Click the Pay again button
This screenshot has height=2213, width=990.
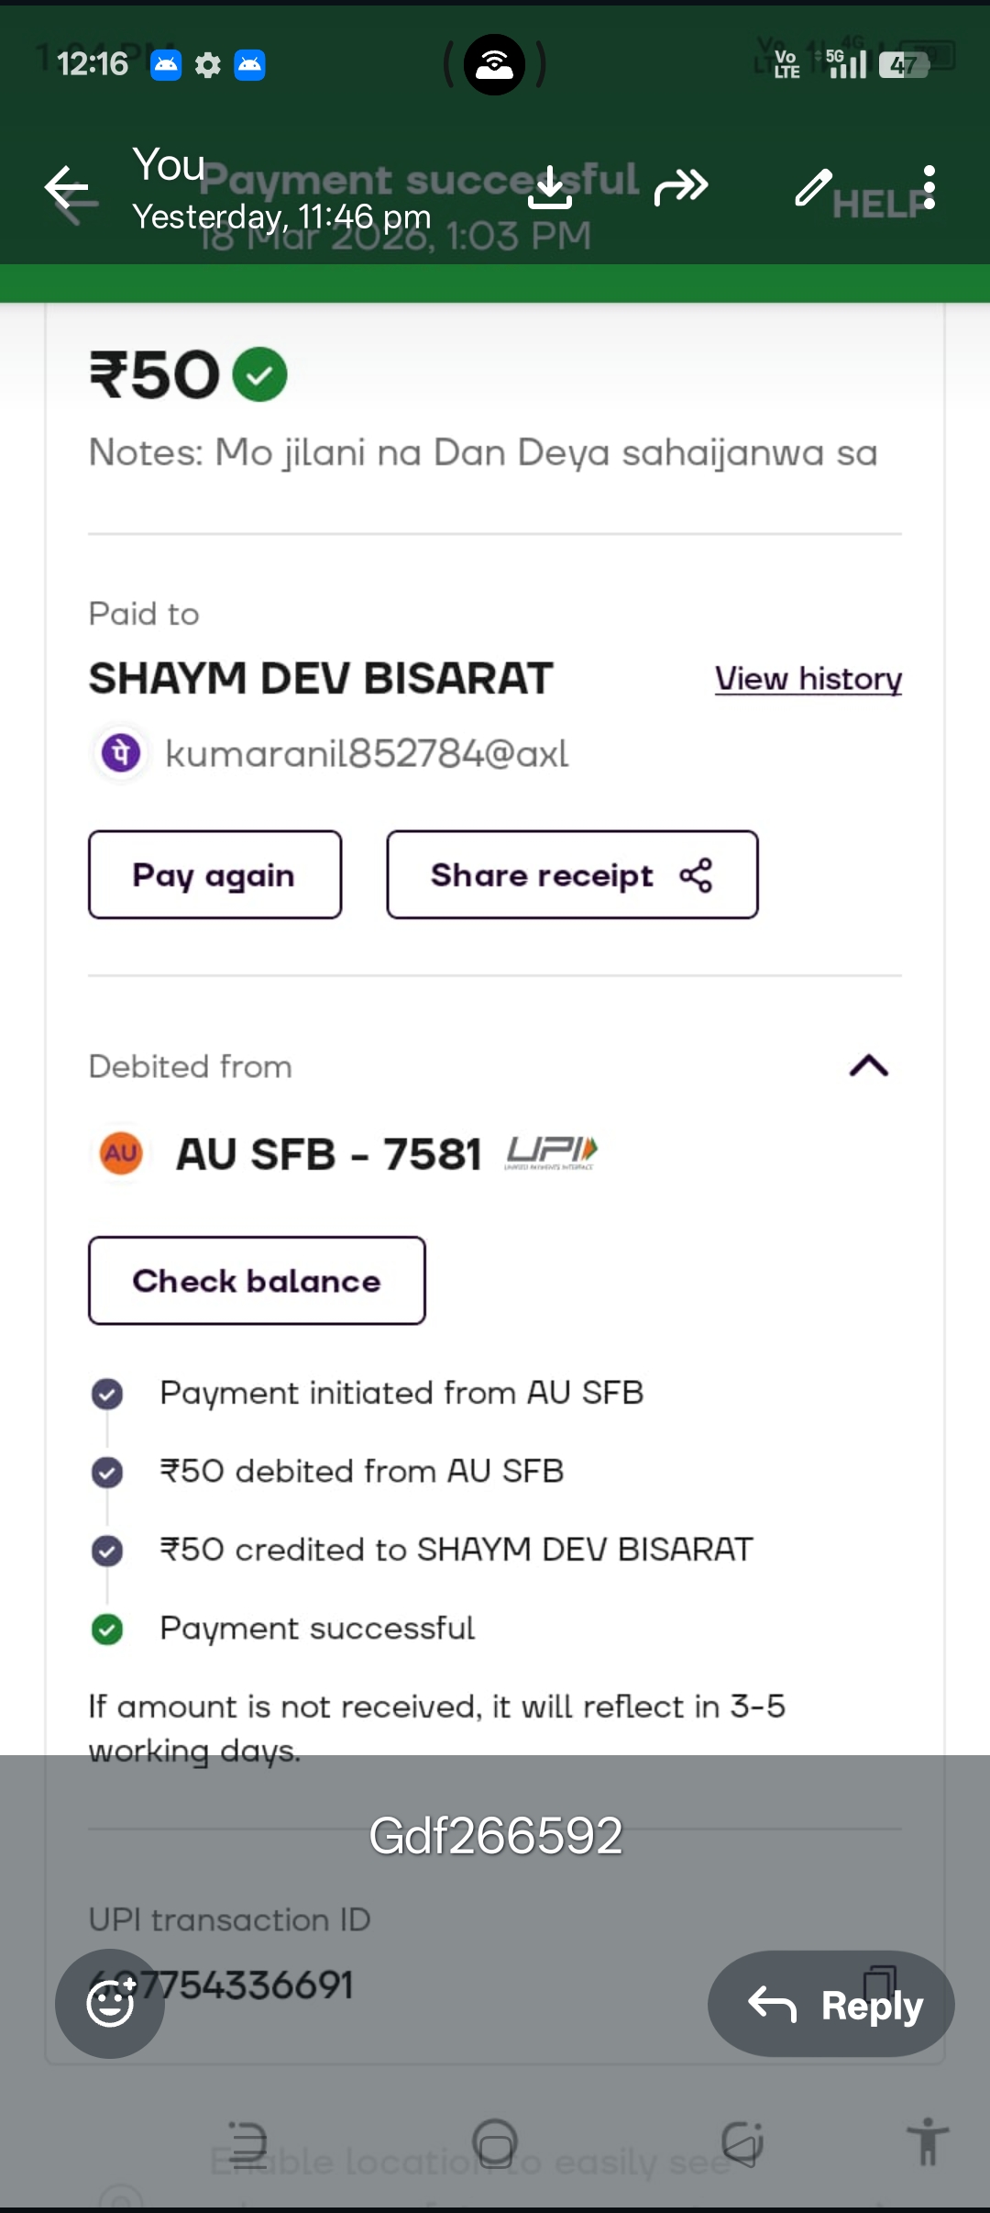[214, 875]
